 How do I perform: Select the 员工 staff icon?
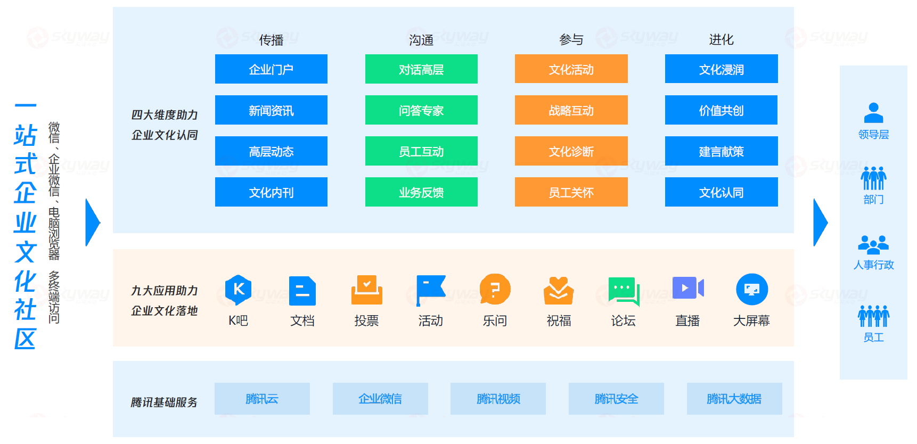[873, 316]
